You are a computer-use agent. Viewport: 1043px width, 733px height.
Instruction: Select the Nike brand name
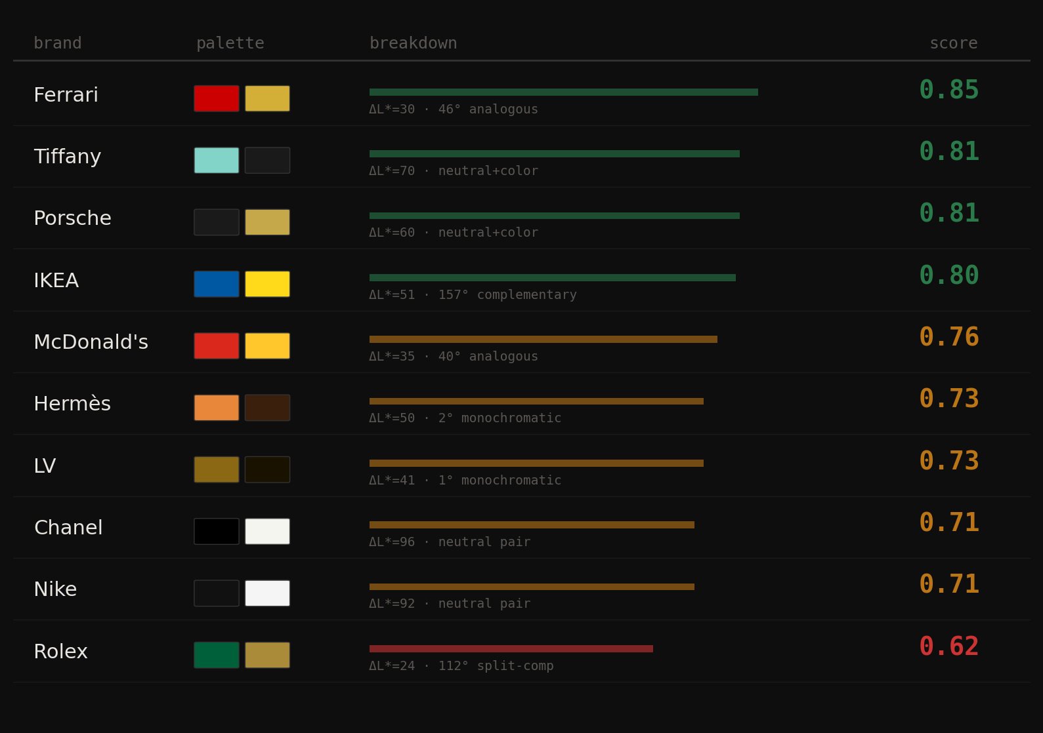tap(55, 589)
